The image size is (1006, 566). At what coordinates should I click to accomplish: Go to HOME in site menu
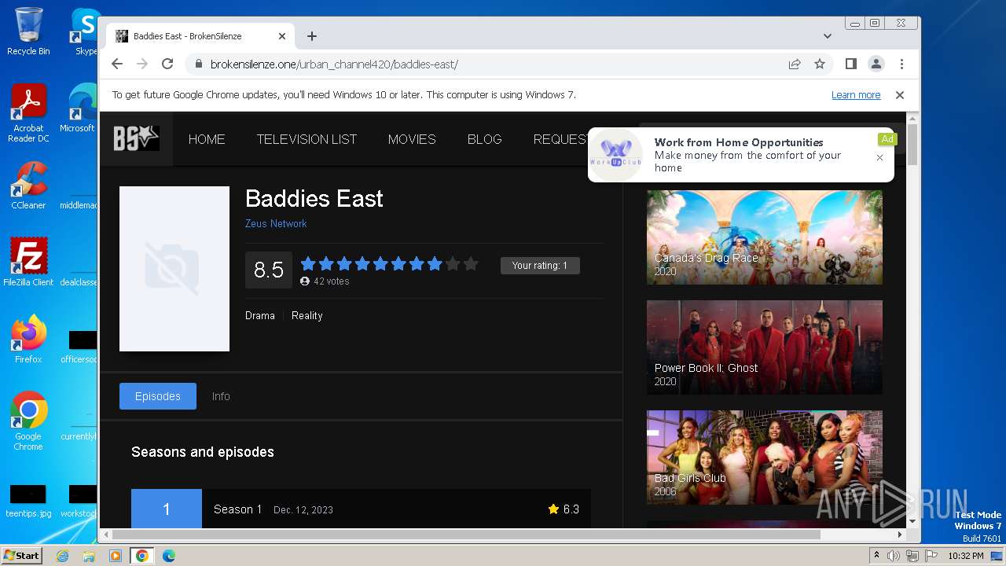point(207,139)
